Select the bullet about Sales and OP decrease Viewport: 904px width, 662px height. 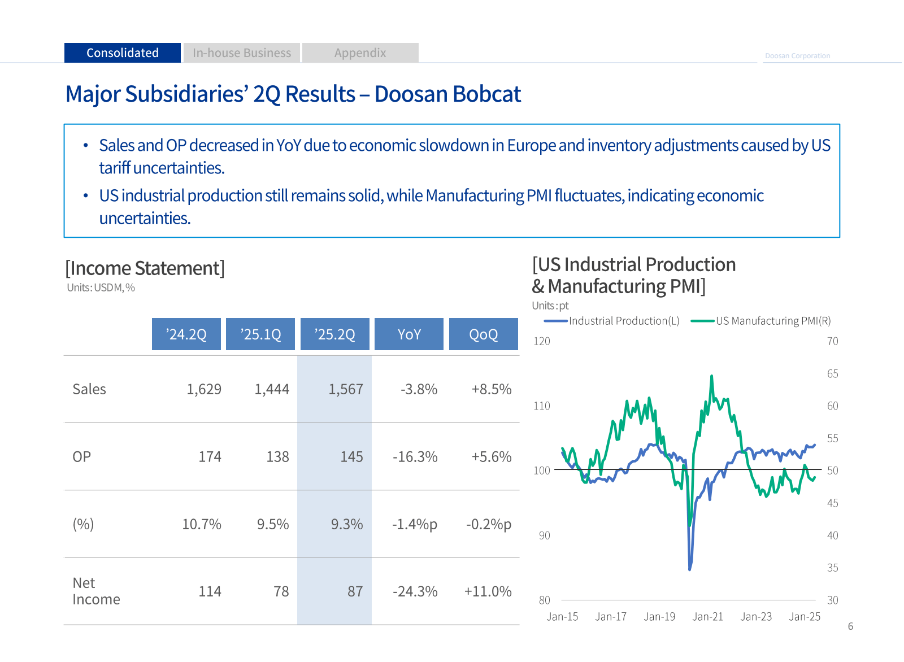click(464, 156)
